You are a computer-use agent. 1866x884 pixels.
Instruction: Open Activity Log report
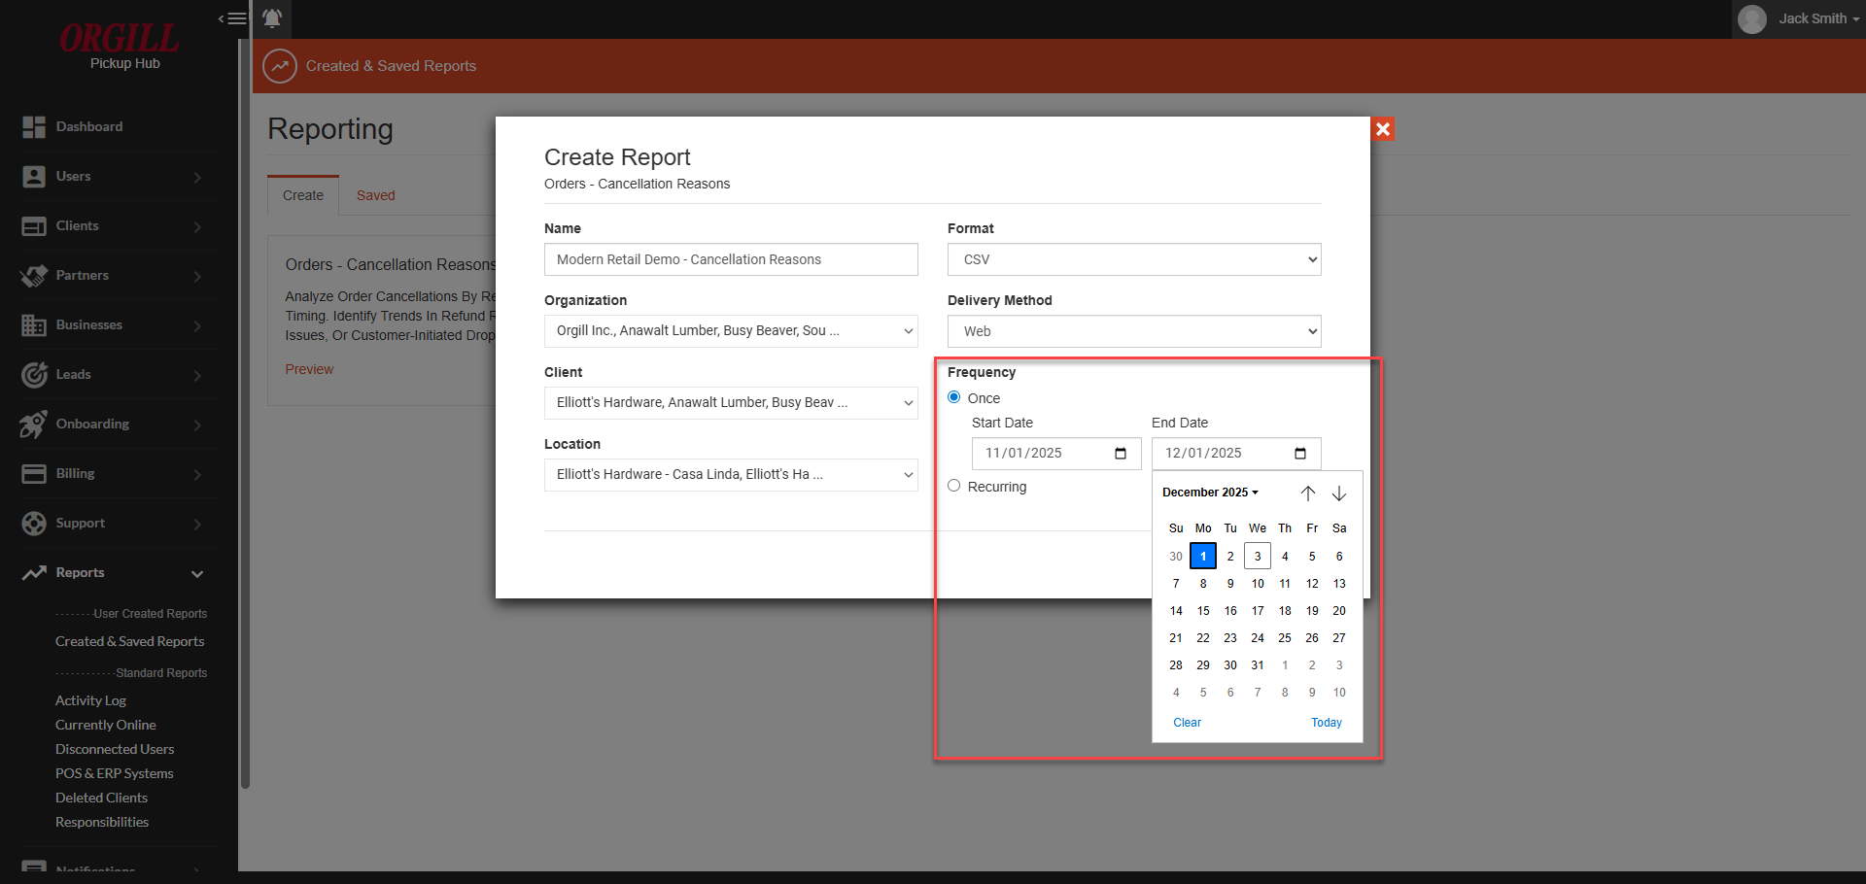(91, 700)
